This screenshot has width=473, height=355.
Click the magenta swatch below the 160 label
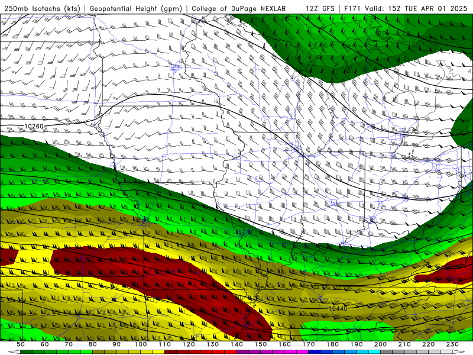(290, 352)
